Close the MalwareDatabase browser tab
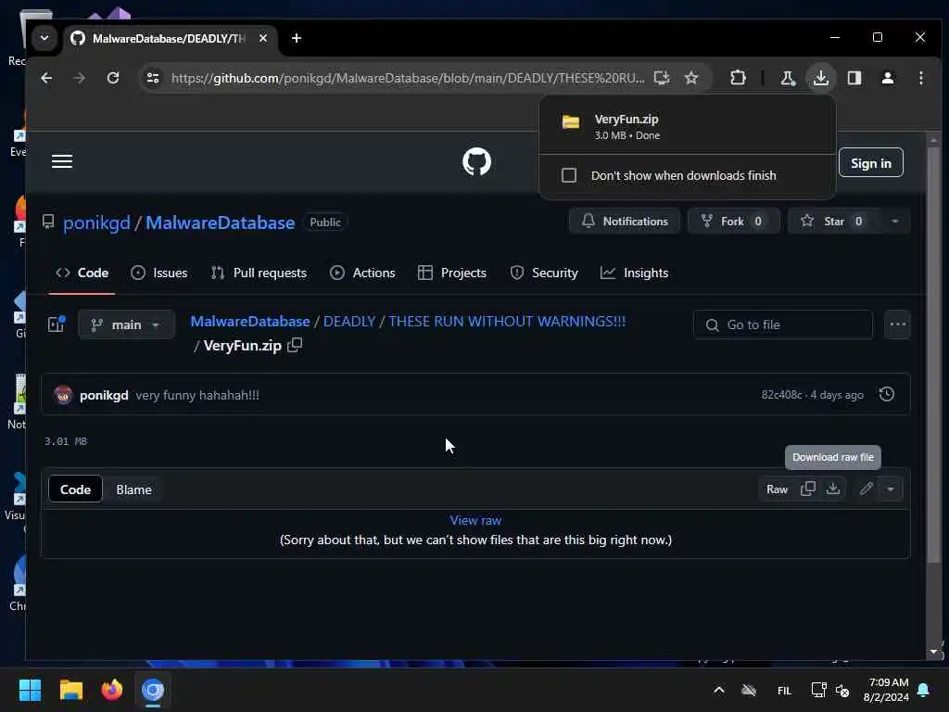Screen dimensions: 949x712 [262, 38]
